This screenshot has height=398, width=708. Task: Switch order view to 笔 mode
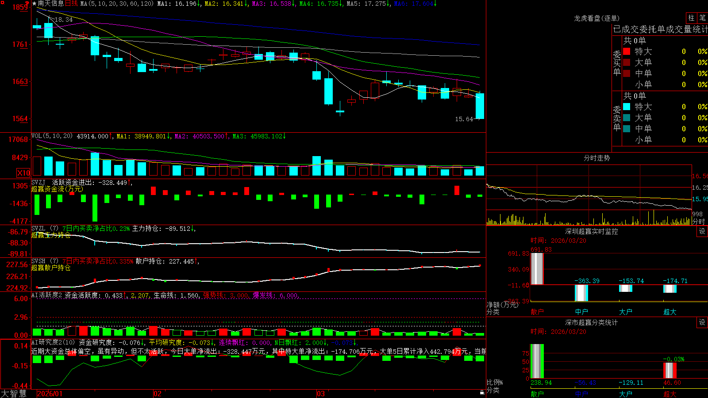pos(703,18)
